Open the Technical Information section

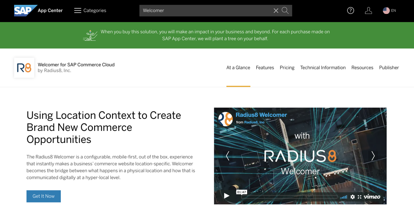click(323, 67)
